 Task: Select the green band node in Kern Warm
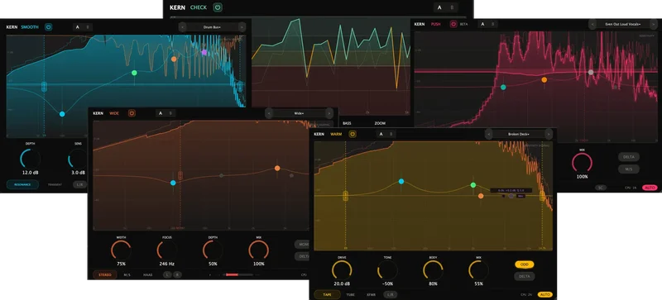pyautogui.click(x=473, y=185)
